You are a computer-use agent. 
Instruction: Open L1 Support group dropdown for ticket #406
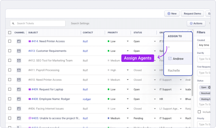tap(181, 109)
